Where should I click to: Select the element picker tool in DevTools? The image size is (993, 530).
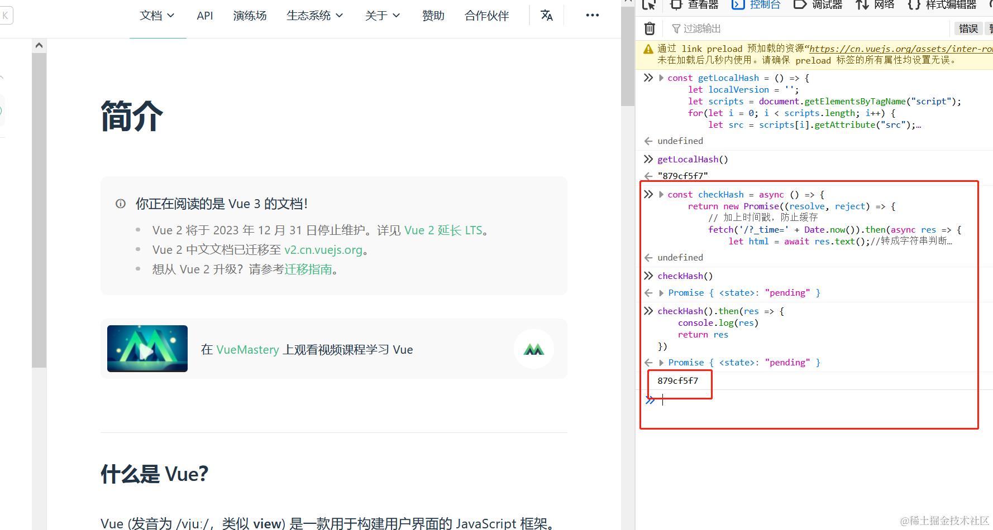(649, 5)
